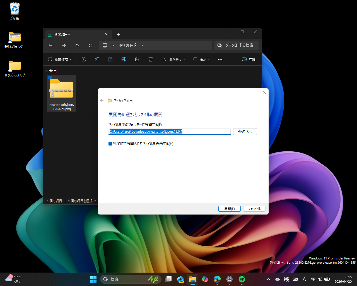
Task: Click the 1 個の項目を選択 status text
Action: 80,201
